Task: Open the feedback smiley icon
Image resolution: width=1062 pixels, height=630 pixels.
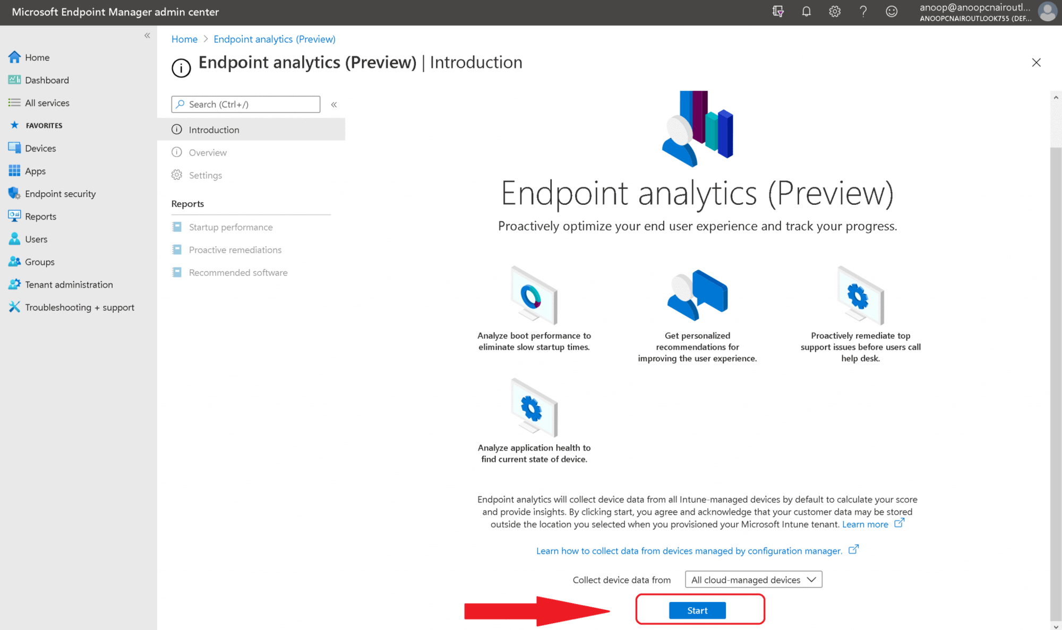Action: [x=892, y=11]
